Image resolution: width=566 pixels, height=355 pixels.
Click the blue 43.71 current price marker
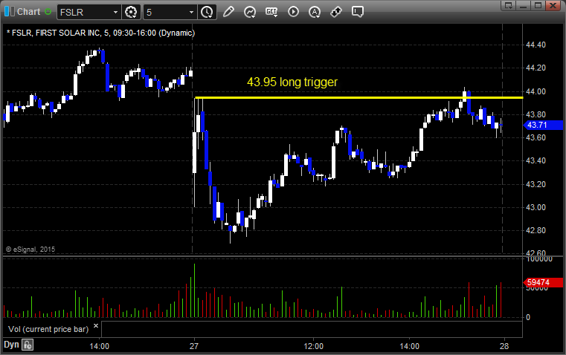[x=543, y=125]
